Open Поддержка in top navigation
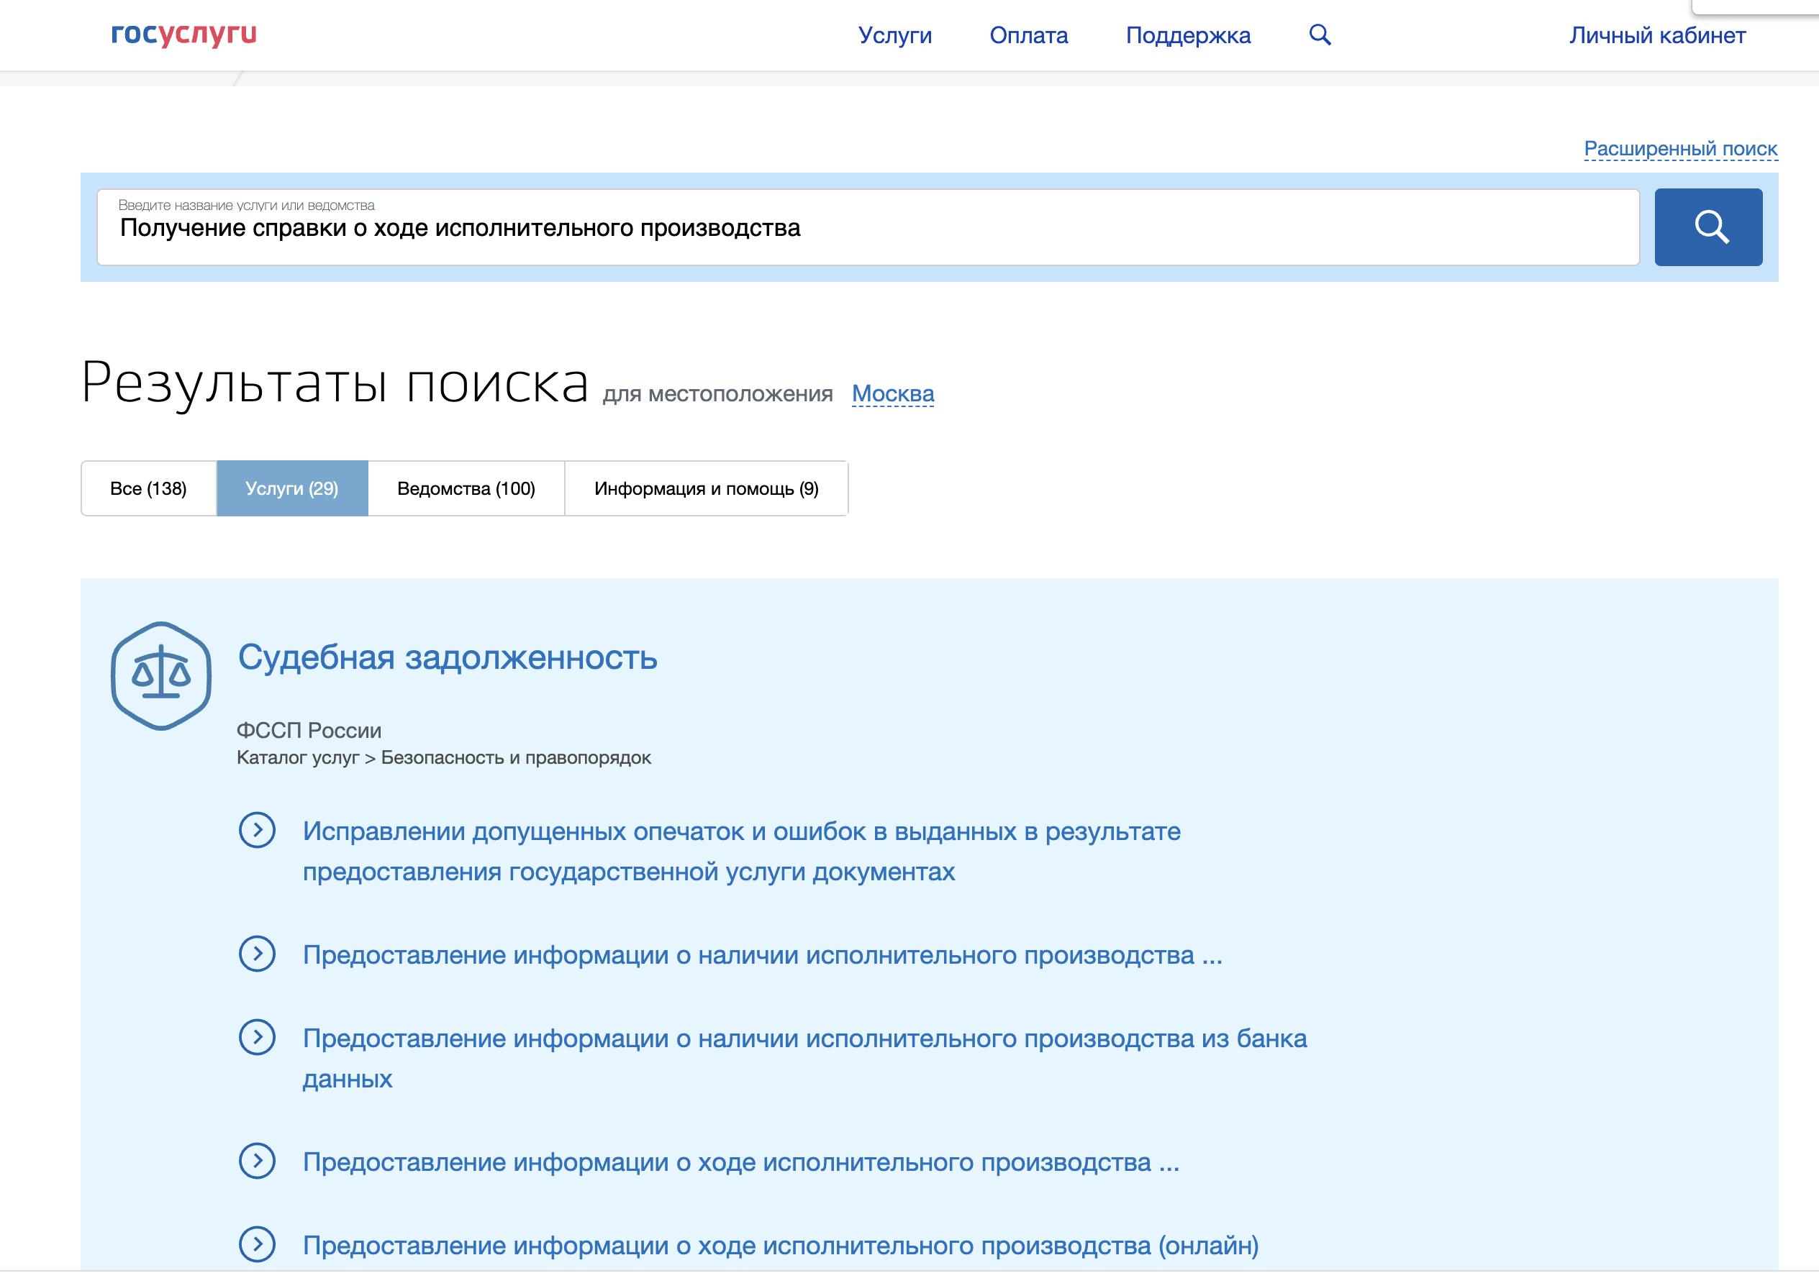This screenshot has height=1273, width=1819. (x=1187, y=36)
